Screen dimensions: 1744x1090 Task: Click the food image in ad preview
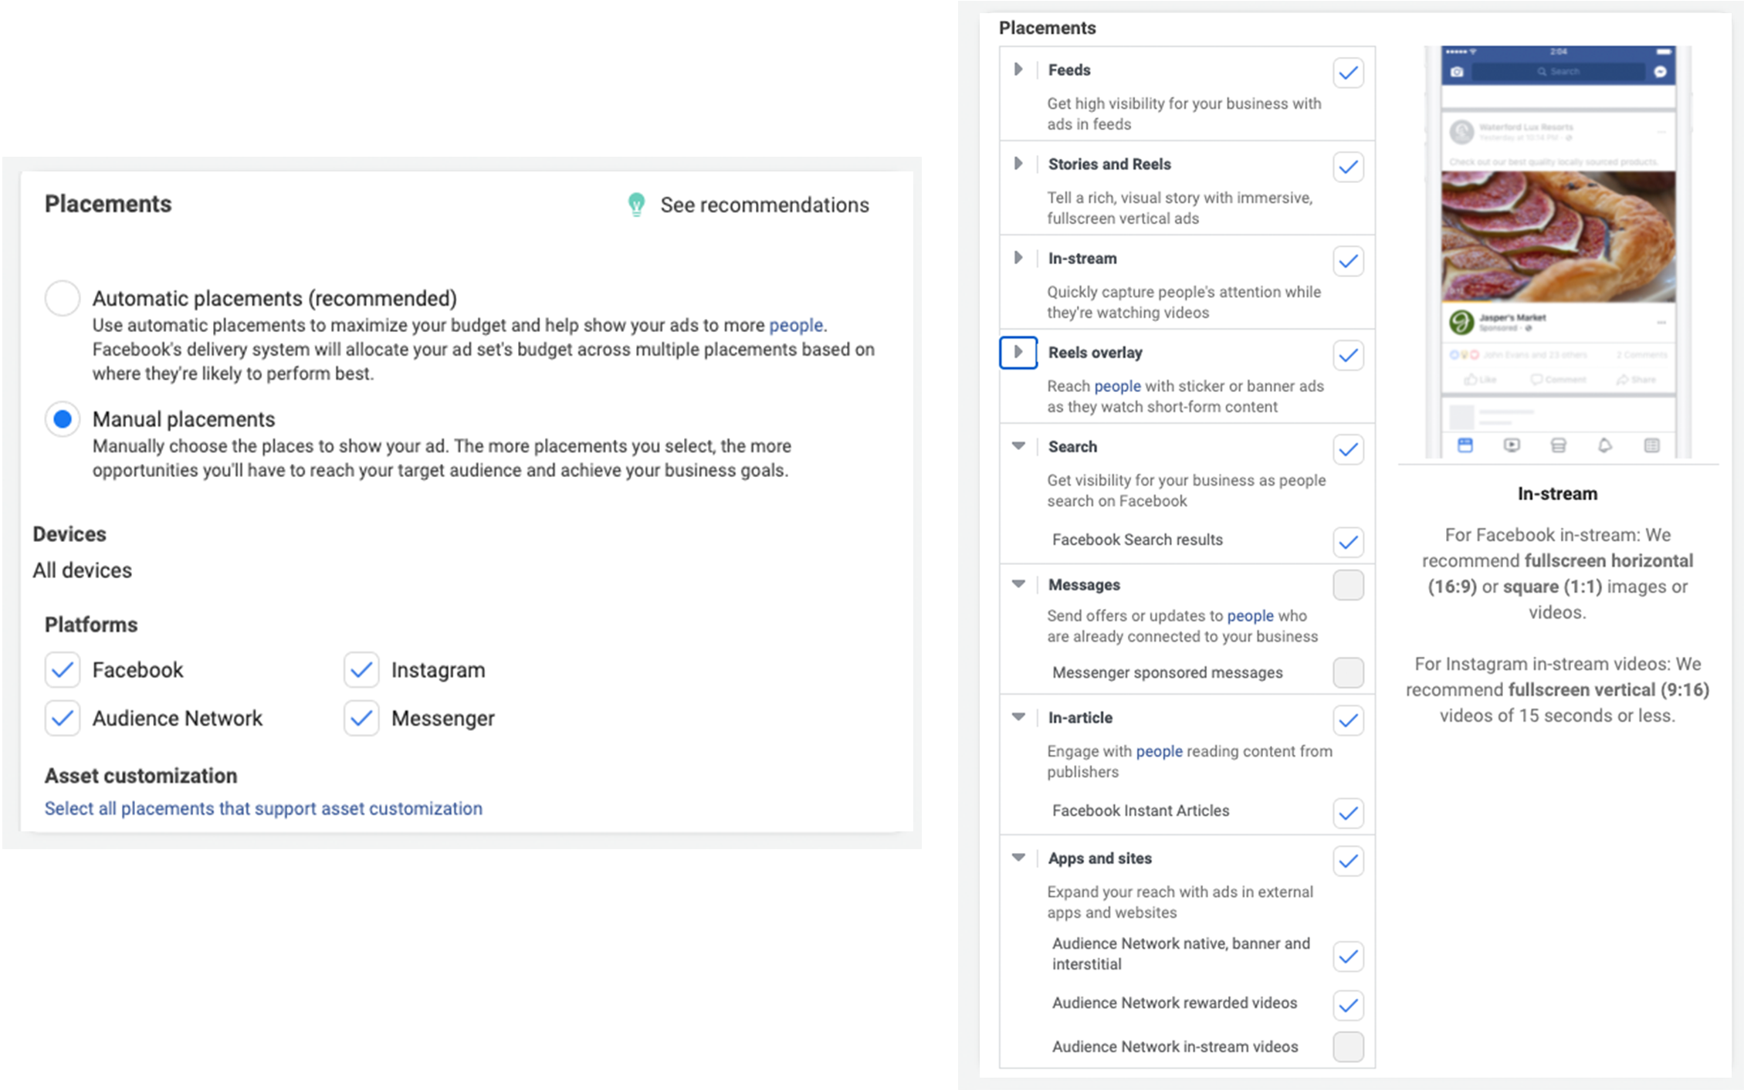point(1558,236)
